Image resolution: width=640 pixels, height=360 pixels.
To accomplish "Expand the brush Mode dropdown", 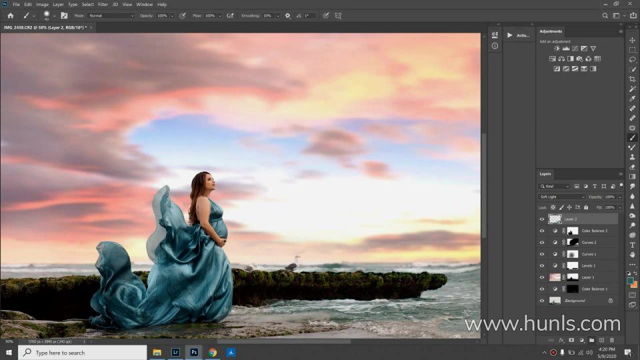I will (111, 15).
